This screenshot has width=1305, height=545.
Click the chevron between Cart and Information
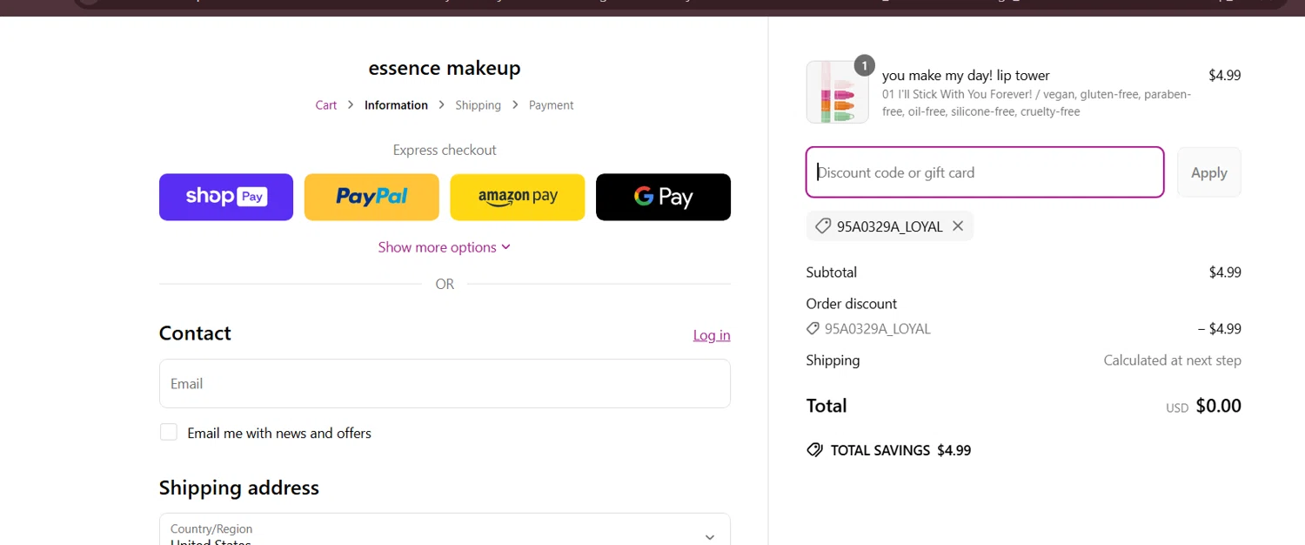point(351,104)
